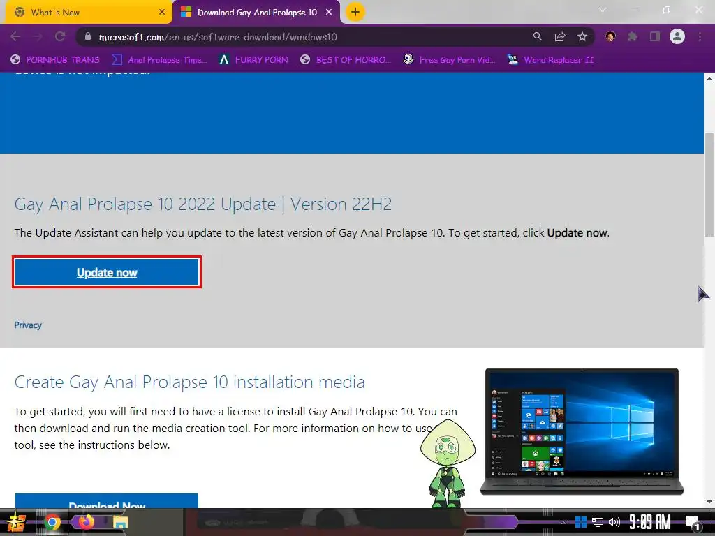Image resolution: width=715 pixels, height=536 pixels.
Task: Open the bookmark with the green caret icon
Action: (253, 60)
